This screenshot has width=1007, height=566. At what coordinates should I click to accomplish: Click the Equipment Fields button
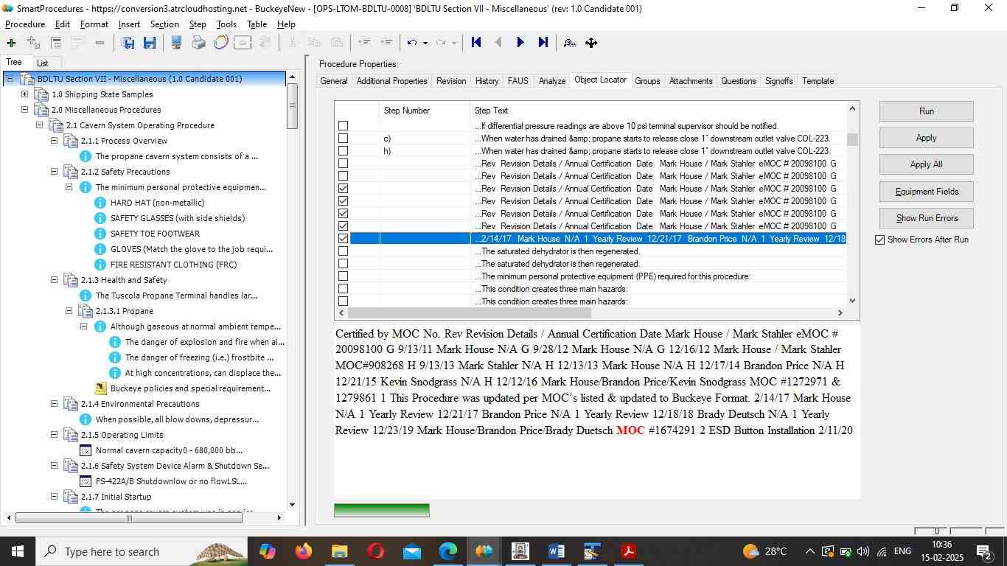click(927, 192)
